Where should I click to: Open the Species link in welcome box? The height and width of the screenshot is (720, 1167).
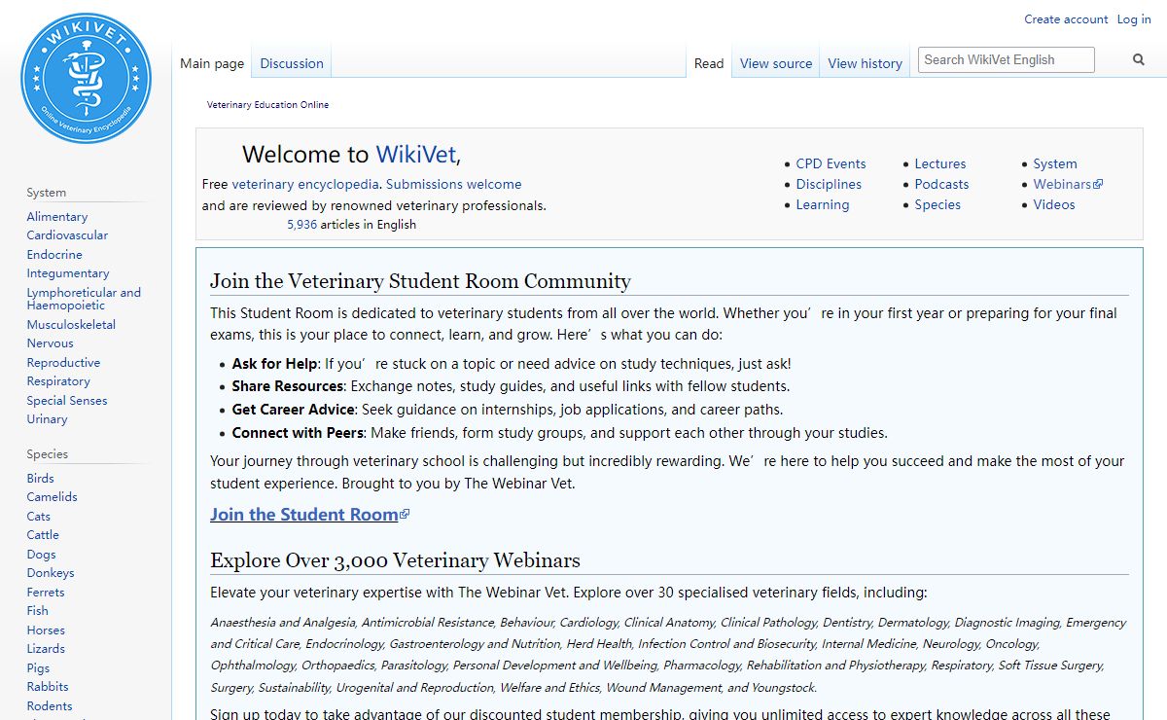coord(937,204)
